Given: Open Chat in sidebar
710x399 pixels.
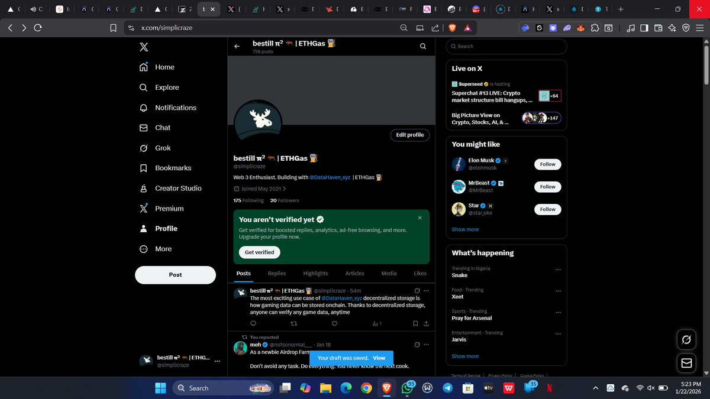Looking at the screenshot, I should click(x=154, y=128).
